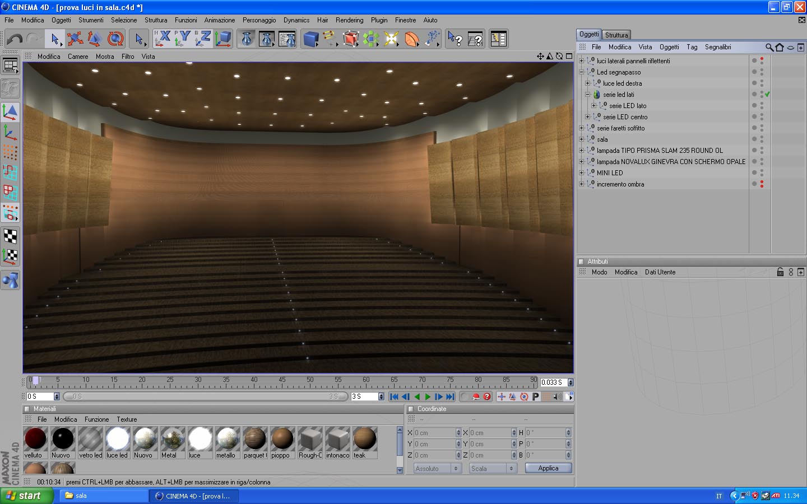
Task: Click the X position input field
Action: pos(434,432)
